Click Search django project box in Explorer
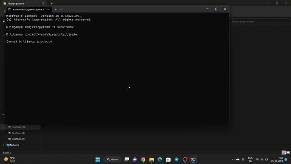The width and height of the screenshot is (291, 164). 259,21
